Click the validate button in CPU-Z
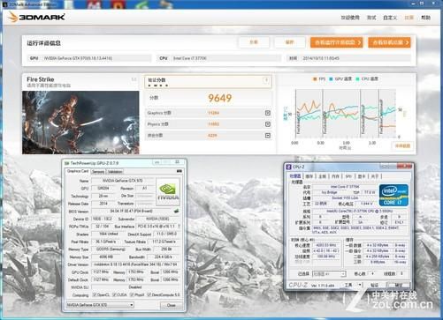This screenshot has height=320, width=443. [374, 285]
